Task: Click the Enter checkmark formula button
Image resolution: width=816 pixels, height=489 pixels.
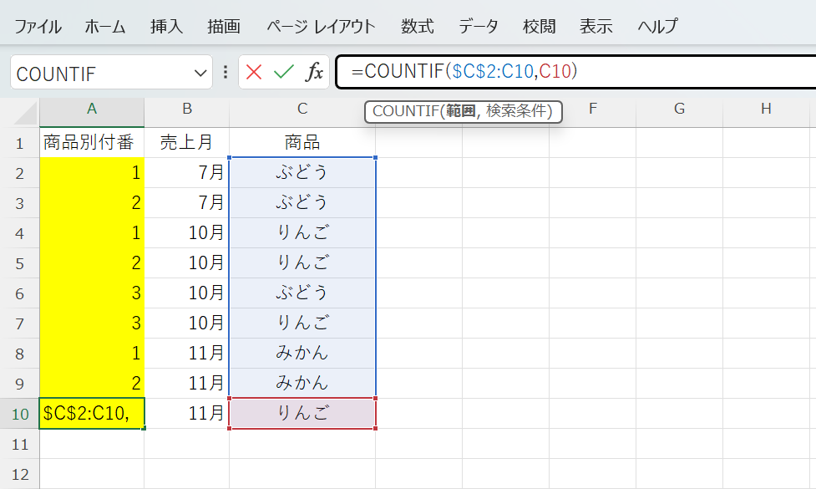Action: (284, 73)
